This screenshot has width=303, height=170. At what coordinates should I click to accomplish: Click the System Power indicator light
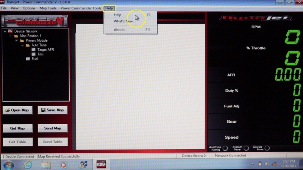coord(246,148)
